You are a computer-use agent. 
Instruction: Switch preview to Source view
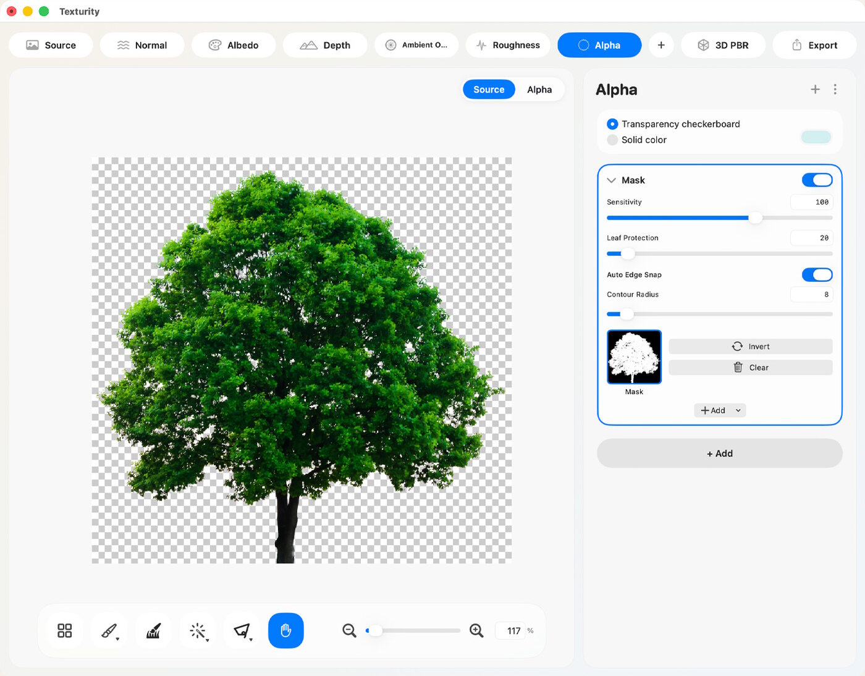489,90
